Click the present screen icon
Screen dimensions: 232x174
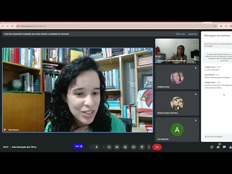click(134, 147)
